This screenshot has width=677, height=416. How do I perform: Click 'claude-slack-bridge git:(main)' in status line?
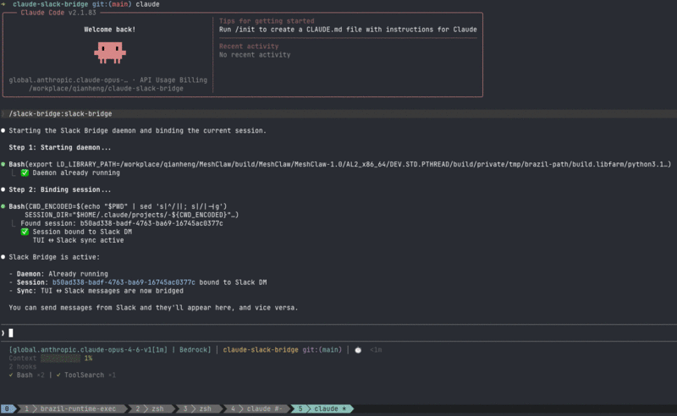coord(283,349)
